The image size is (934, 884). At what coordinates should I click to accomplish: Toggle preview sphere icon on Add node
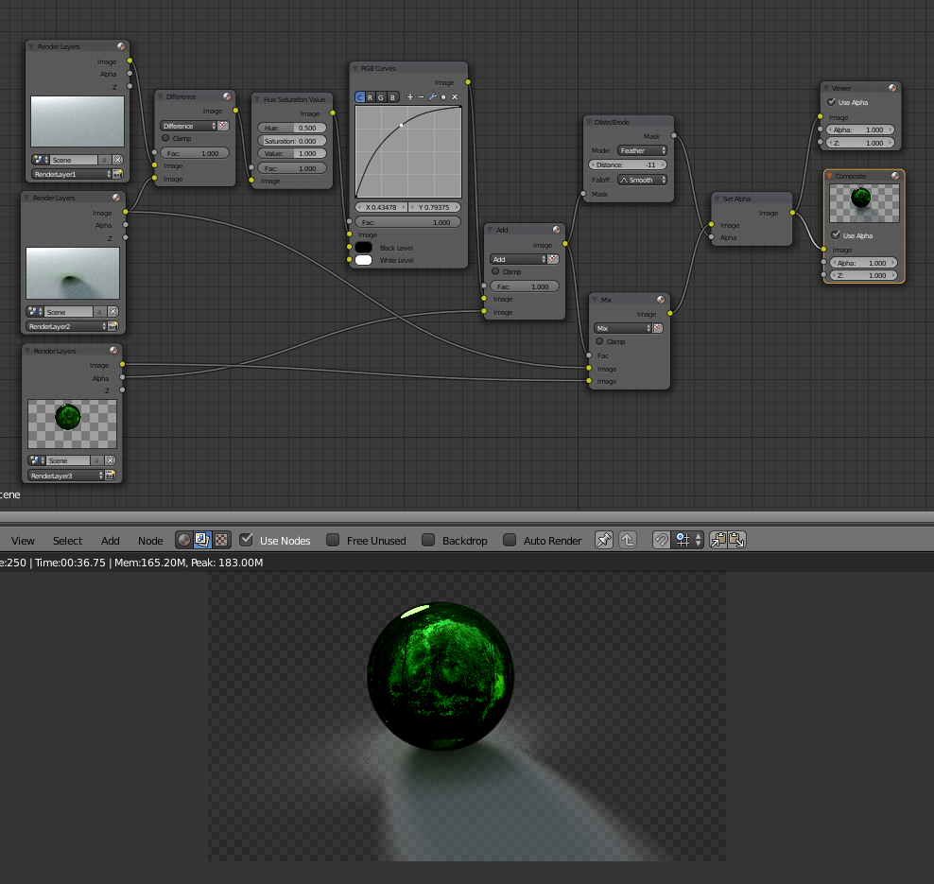(557, 230)
